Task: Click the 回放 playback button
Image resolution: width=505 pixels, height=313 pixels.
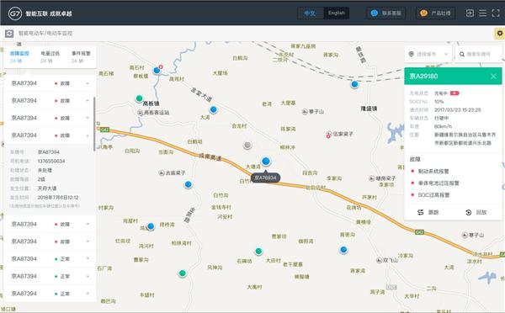Action: (x=476, y=212)
